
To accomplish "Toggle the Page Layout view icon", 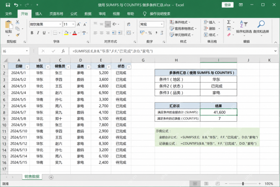I will pyautogui.click(x=206, y=183).
